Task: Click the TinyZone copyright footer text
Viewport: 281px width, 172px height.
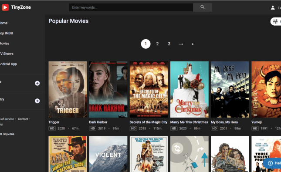Action: [7, 134]
